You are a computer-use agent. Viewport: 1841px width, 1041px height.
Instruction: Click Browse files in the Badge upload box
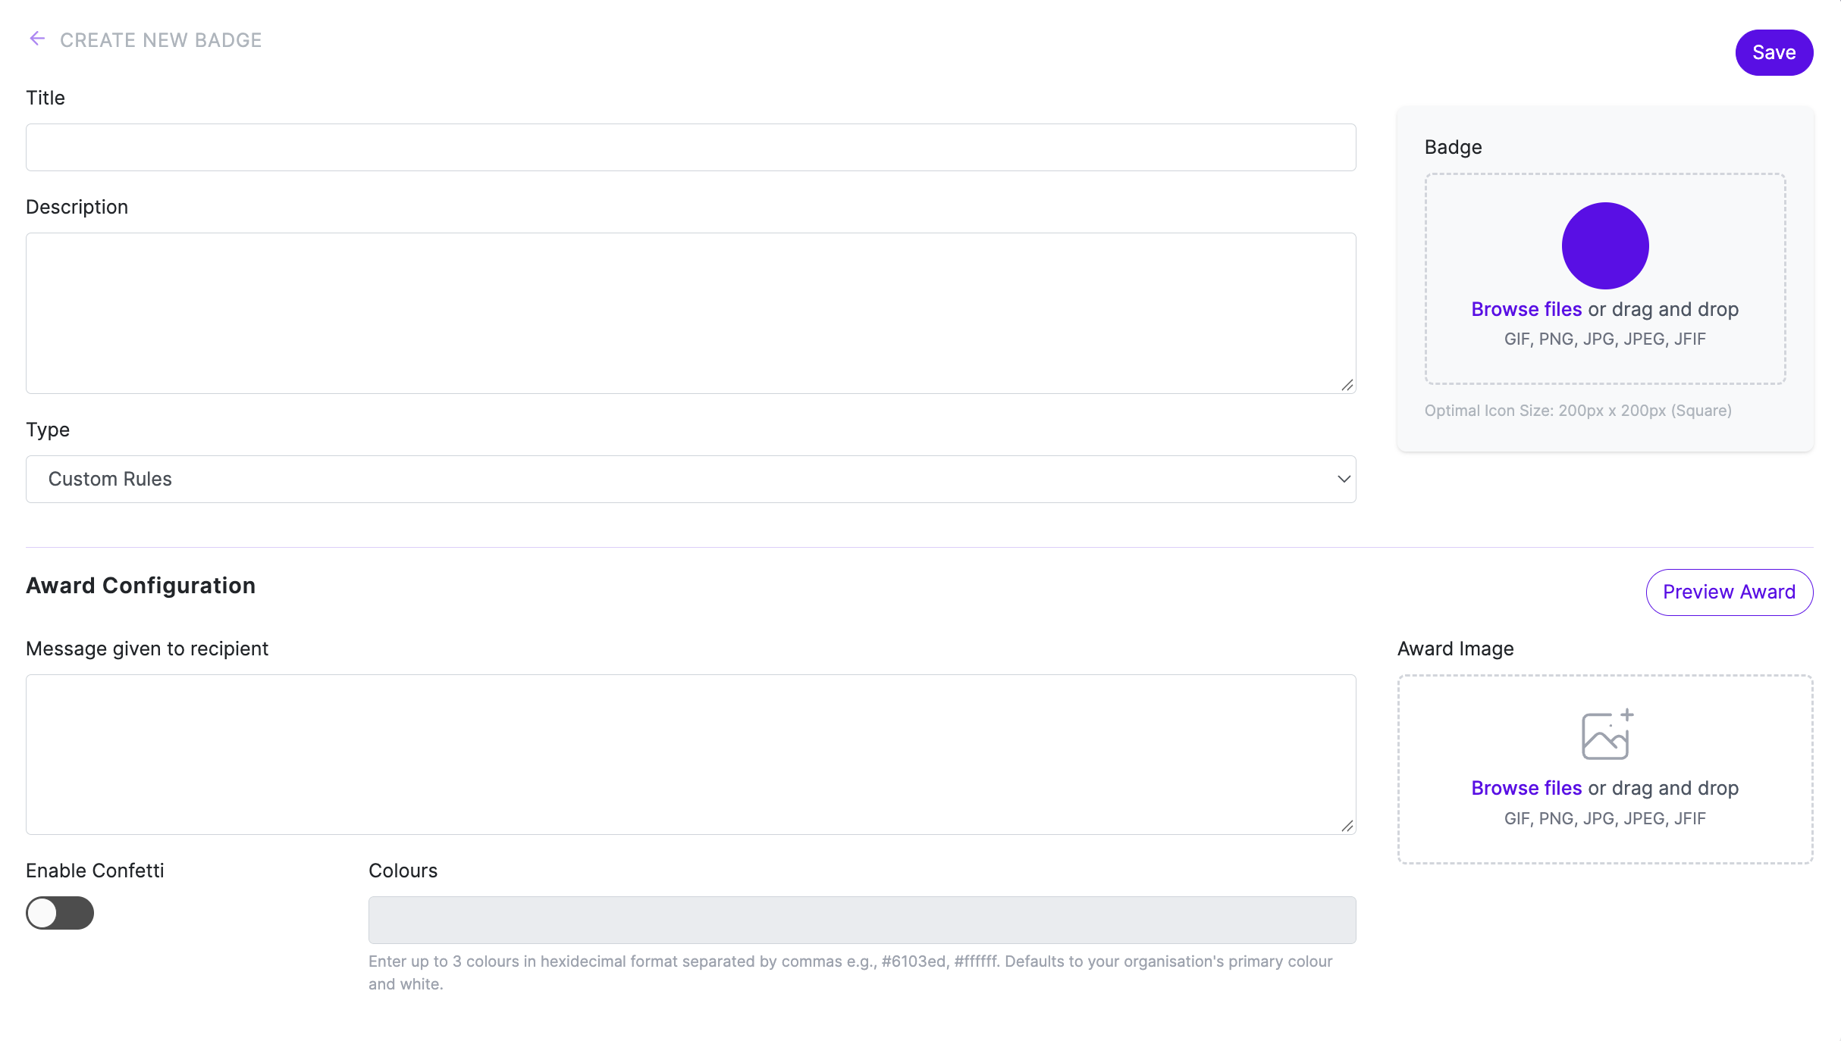tap(1526, 309)
